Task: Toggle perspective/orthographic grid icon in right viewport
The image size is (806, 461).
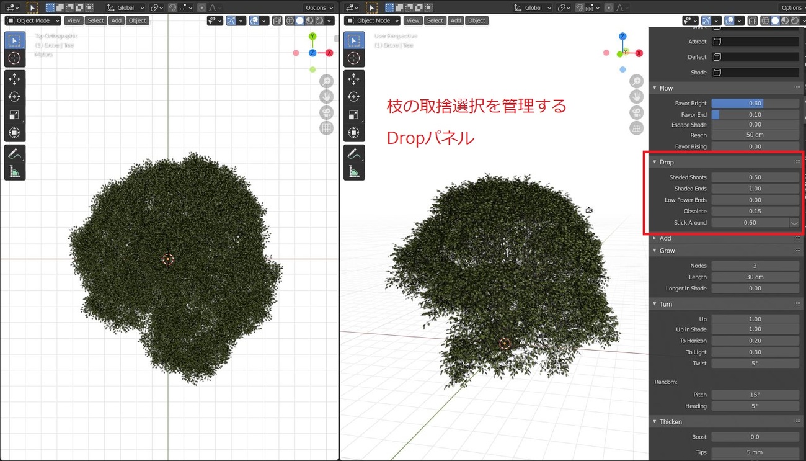Action: click(x=636, y=128)
